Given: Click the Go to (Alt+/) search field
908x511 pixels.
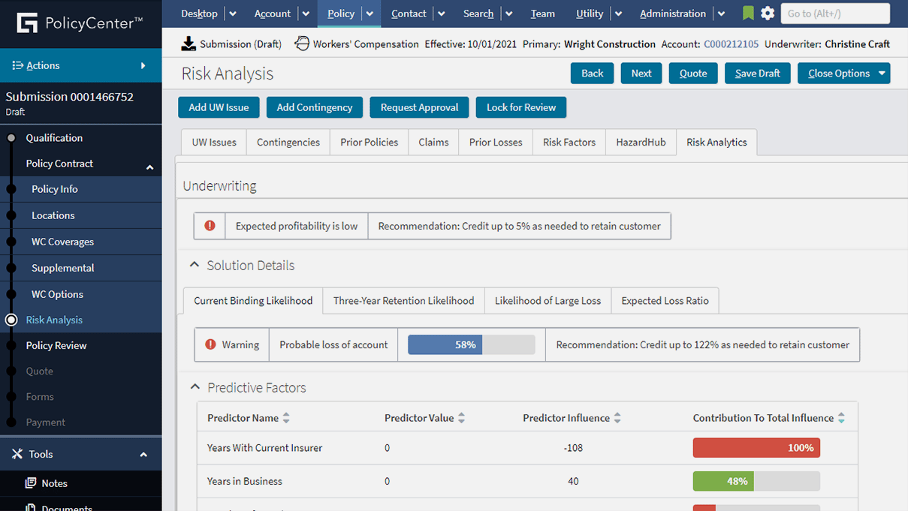Looking at the screenshot, I should click(834, 13).
